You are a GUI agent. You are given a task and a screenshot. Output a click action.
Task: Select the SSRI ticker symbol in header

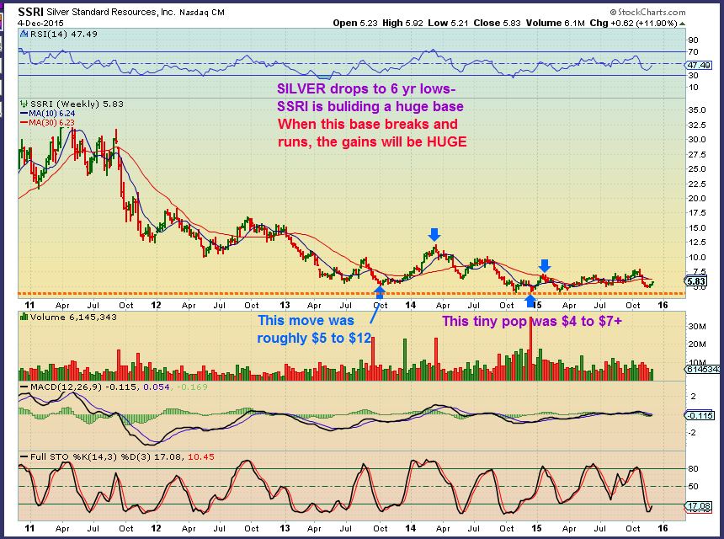[x=30, y=12]
